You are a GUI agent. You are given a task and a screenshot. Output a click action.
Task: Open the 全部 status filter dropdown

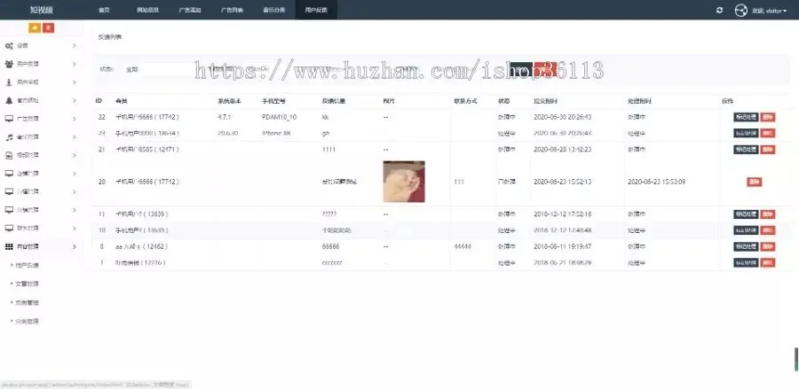pyautogui.click(x=158, y=69)
